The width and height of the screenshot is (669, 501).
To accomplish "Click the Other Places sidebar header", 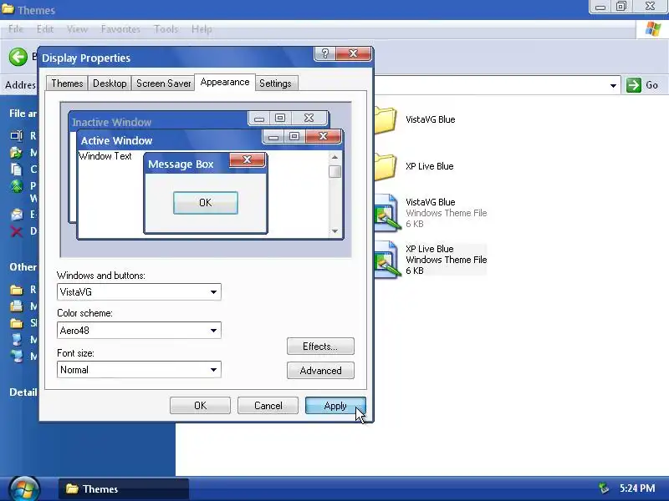I will coord(23,267).
